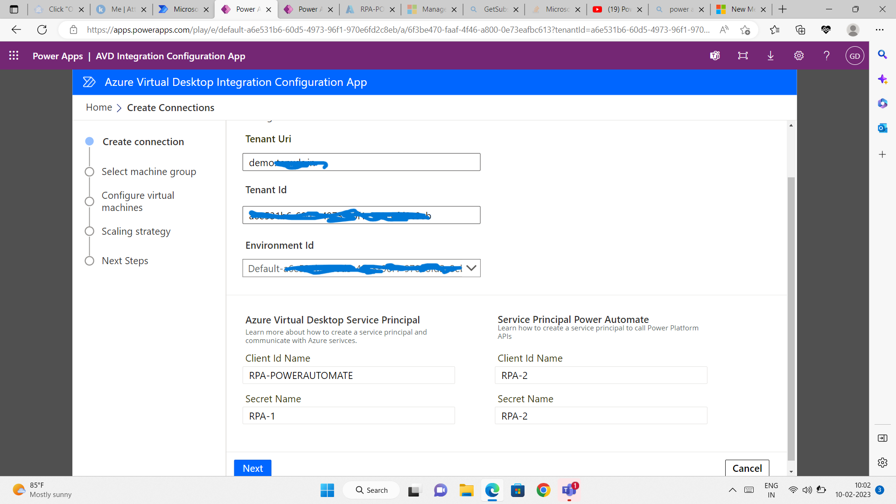Click the Next button
Screen dimensions: 896x504
coord(252,468)
